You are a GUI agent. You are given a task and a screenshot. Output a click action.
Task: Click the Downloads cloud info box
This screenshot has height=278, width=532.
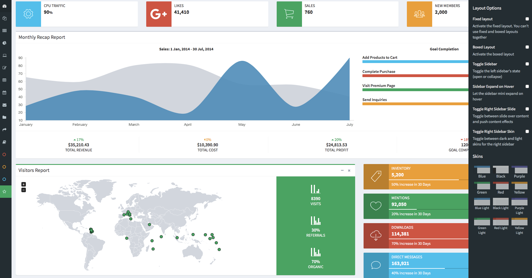(376, 236)
